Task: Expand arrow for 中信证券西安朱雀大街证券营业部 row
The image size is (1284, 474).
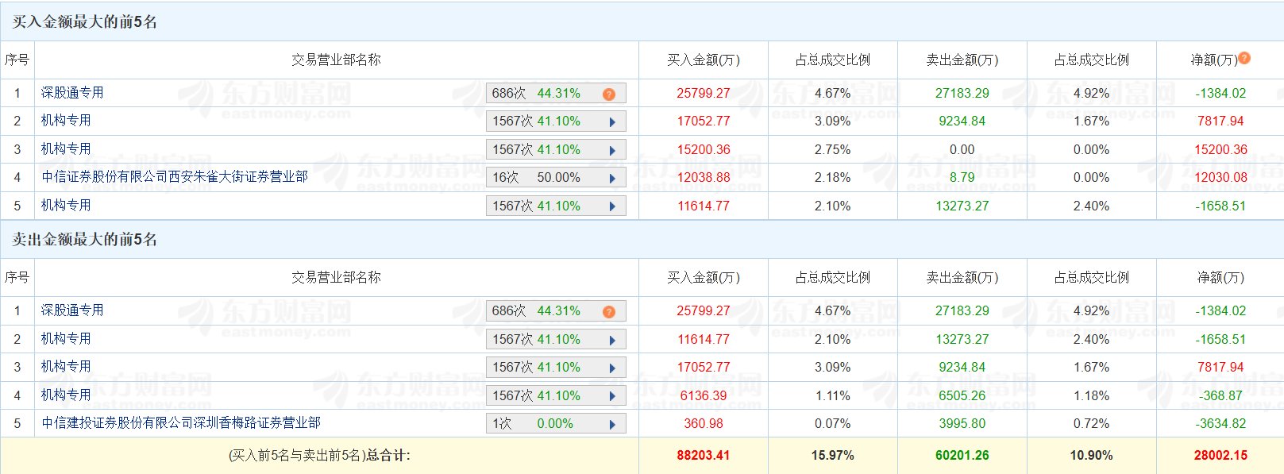Action: (612, 179)
